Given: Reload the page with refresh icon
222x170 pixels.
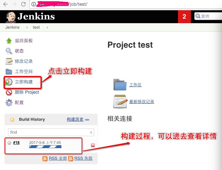Looking at the screenshot, I should click(x=23, y=4).
